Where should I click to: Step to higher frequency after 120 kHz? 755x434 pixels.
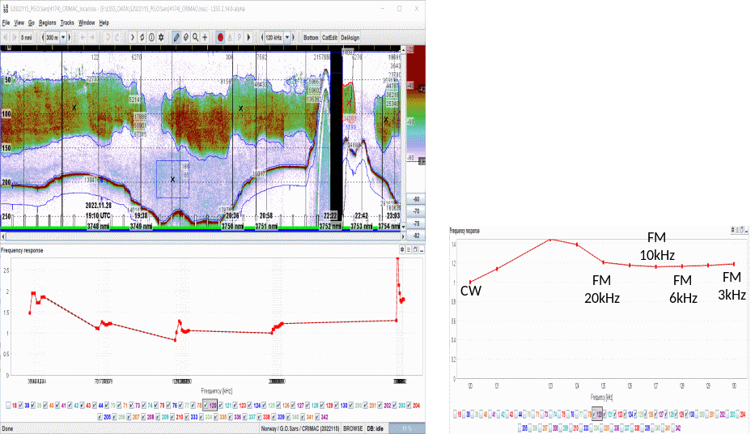(x=293, y=37)
